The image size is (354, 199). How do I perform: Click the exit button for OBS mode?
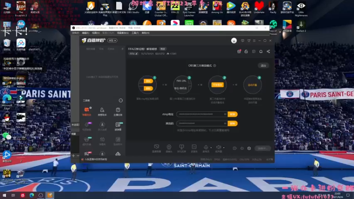[263, 65]
